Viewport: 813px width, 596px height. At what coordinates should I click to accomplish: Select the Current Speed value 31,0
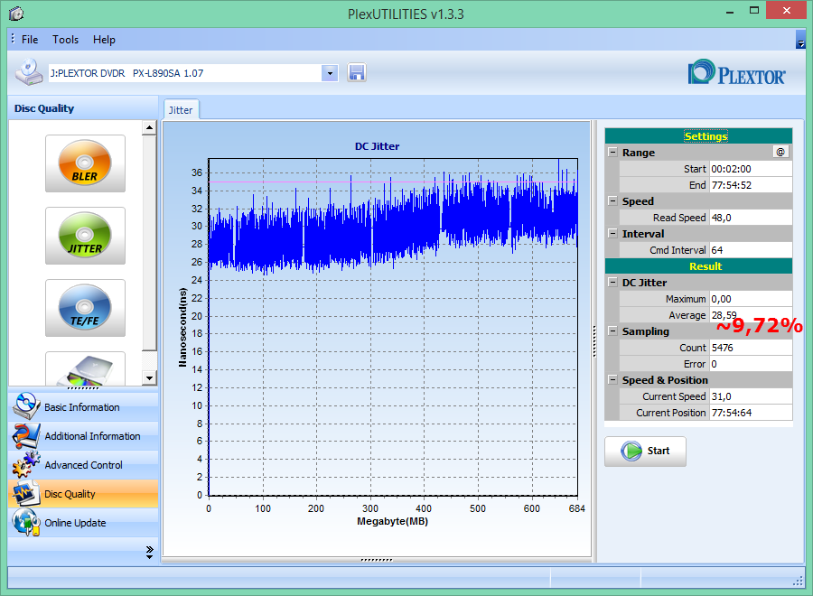tap(751, 396)
